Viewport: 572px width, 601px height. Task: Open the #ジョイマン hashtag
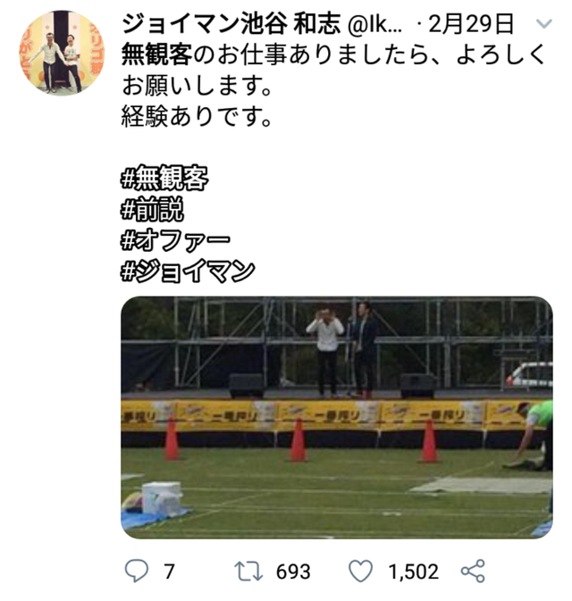188,271
